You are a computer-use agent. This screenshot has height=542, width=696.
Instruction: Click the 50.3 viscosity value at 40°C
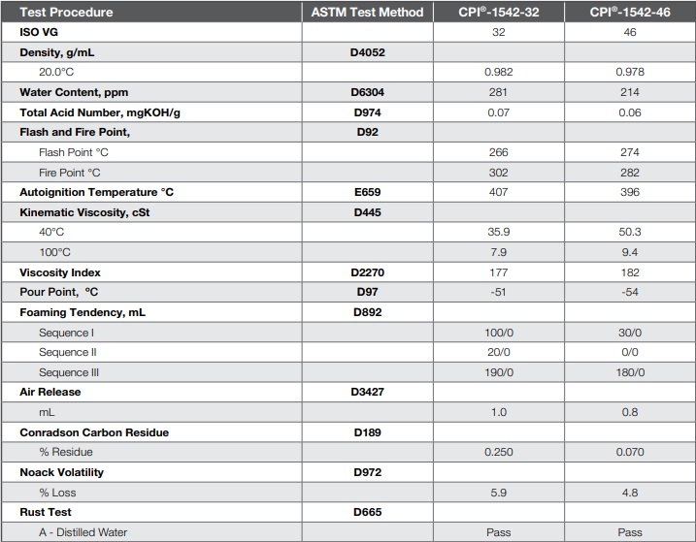(x=629, y=233)
